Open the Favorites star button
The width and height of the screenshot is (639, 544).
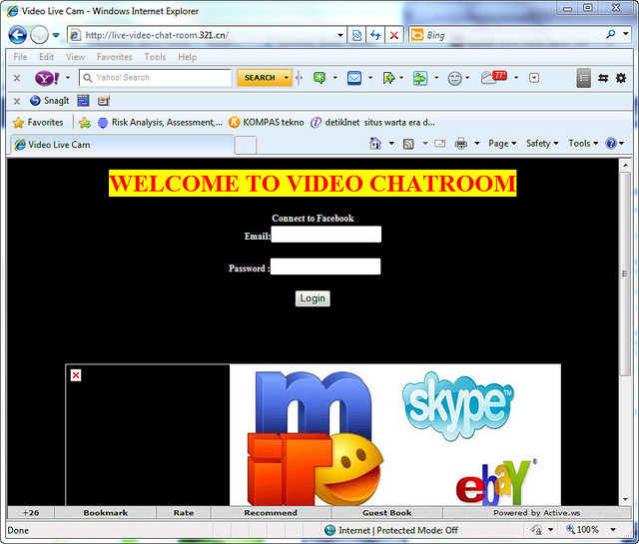(38, 122)
